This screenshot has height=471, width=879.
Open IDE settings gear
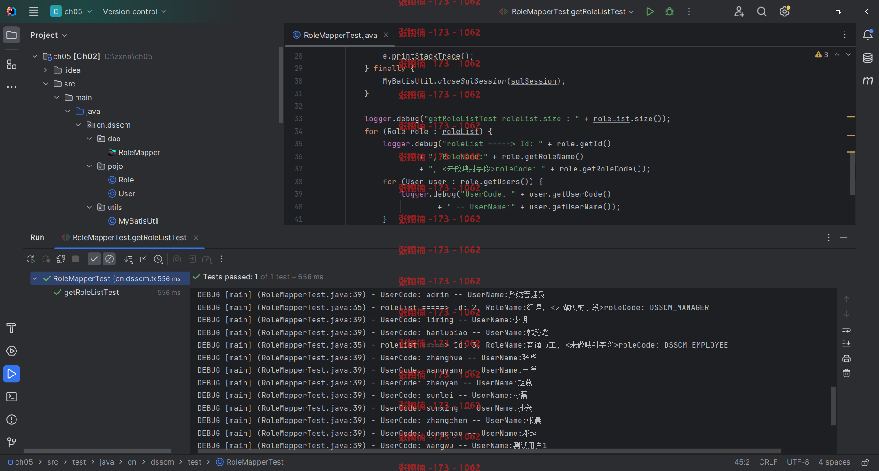tap(785, 11)
